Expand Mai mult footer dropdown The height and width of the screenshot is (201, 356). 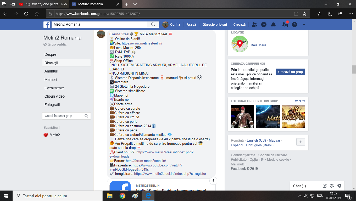coord(238,164)
